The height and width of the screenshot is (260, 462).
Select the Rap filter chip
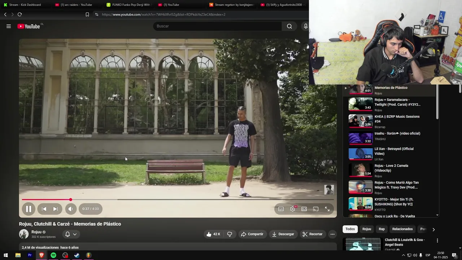tap(382, 229)
